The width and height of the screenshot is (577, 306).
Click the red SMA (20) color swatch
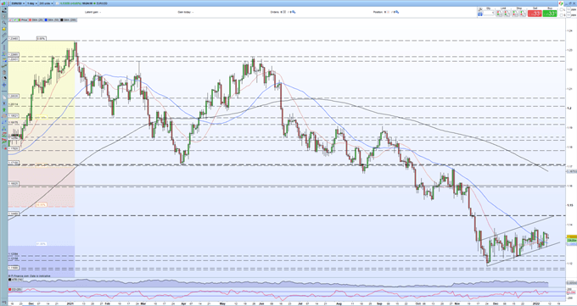coord(31,19)
